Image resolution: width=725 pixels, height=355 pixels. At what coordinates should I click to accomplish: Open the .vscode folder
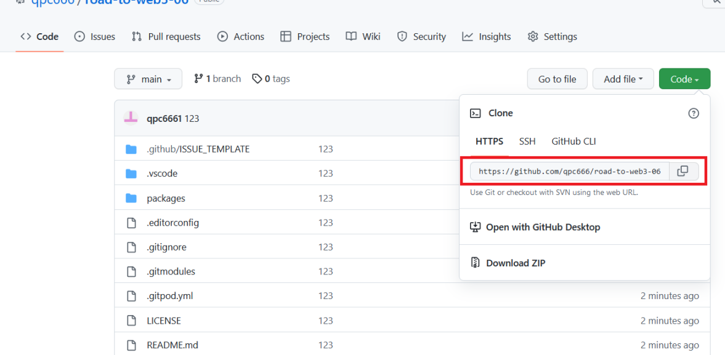[x=162, y=174]
